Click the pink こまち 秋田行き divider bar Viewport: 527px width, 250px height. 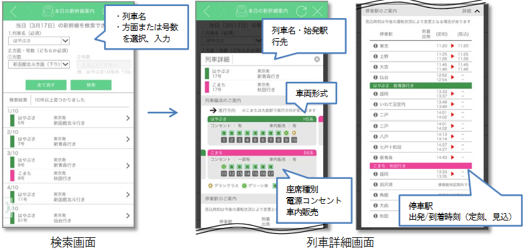coord(421,166)
